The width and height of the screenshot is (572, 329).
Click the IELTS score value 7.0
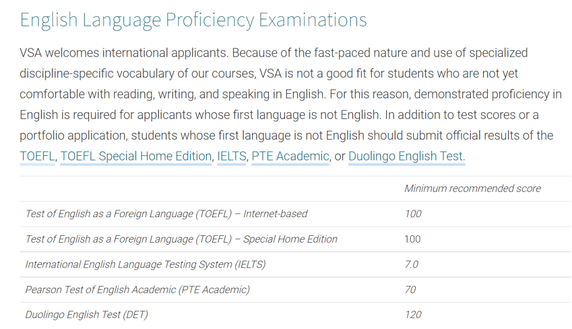click(412, 264)
